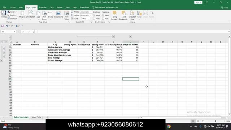
Task: Open the Align objects menu
Action: click(x=139, y=15)
